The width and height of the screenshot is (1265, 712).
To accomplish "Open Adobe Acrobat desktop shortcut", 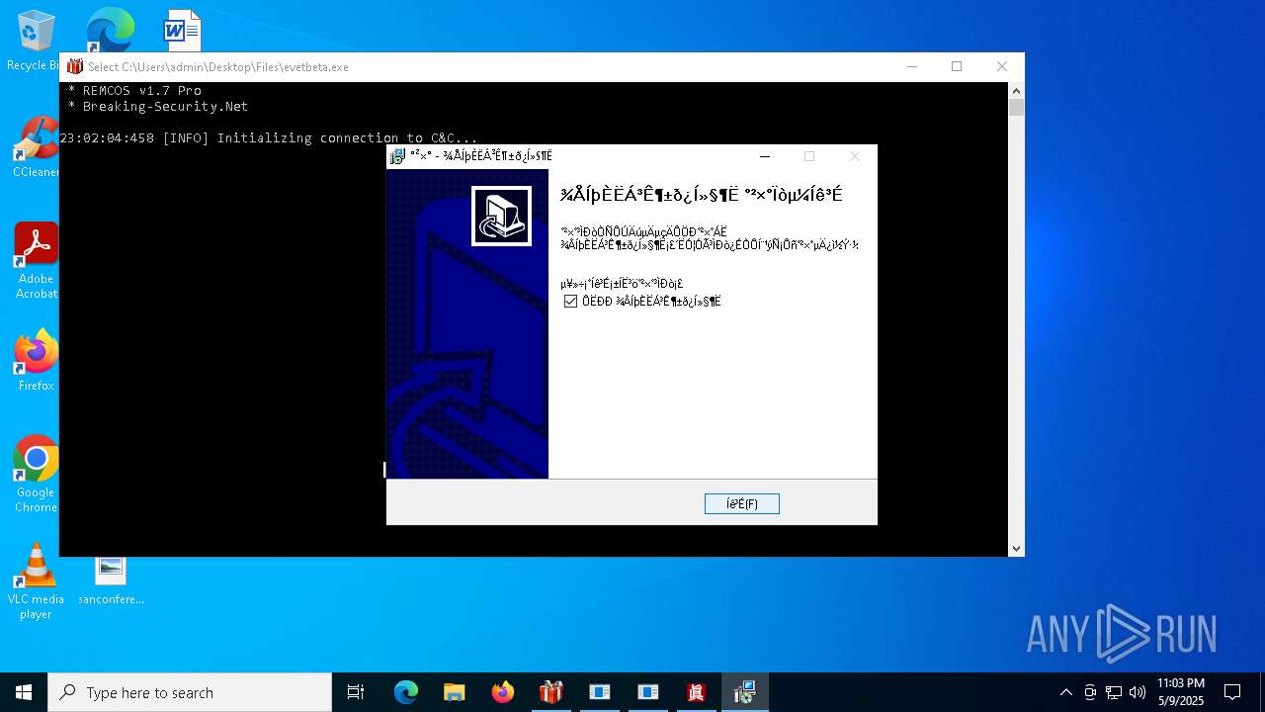I will tap(36, 261).
